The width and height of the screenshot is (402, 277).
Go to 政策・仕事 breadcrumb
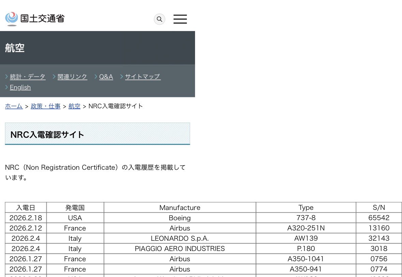click(46, 106)
